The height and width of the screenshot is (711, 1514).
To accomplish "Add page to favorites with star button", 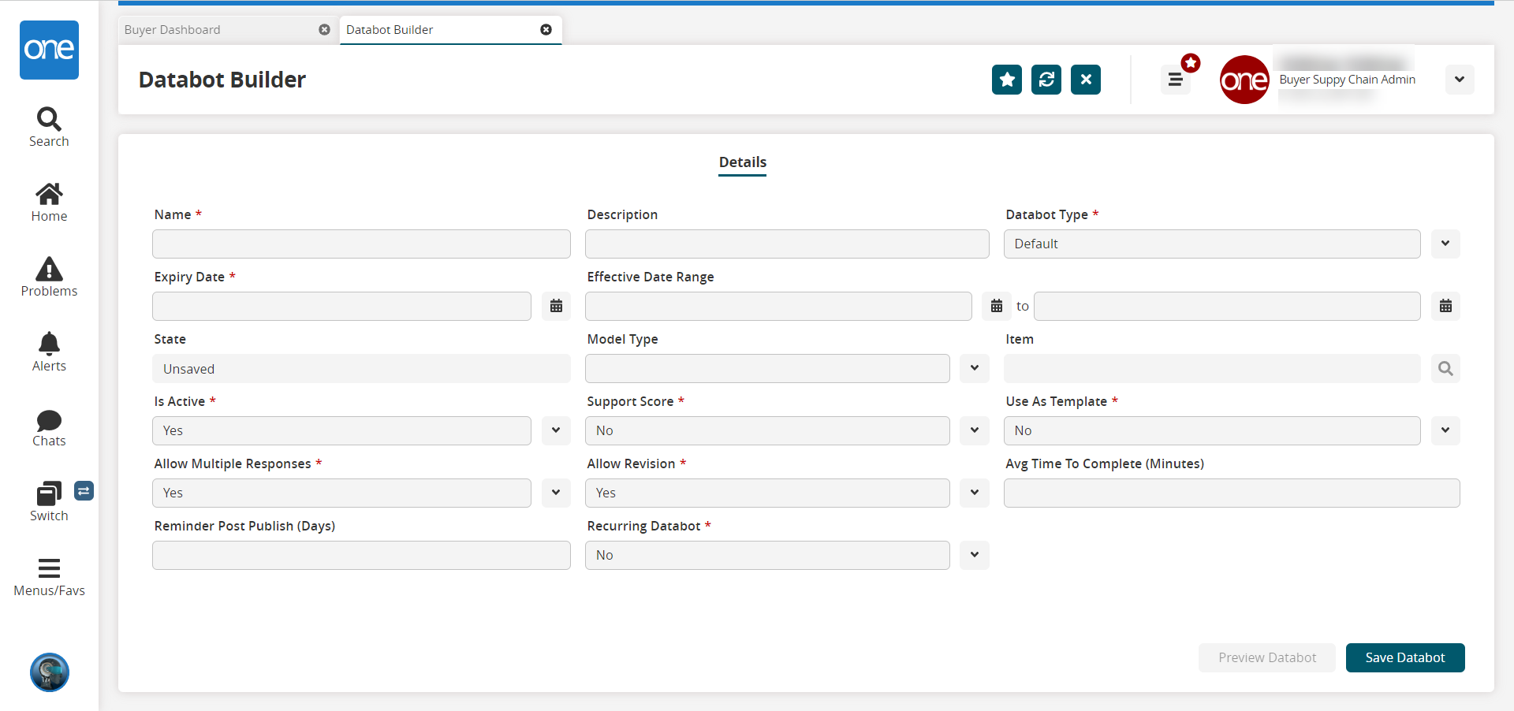I will 1006,80.
